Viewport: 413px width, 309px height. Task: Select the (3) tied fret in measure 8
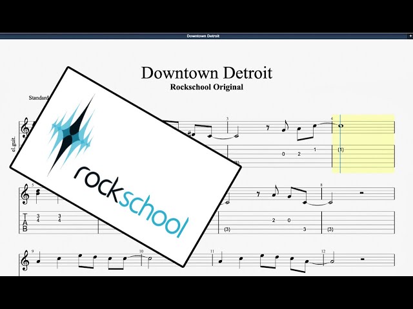(330, 229)
